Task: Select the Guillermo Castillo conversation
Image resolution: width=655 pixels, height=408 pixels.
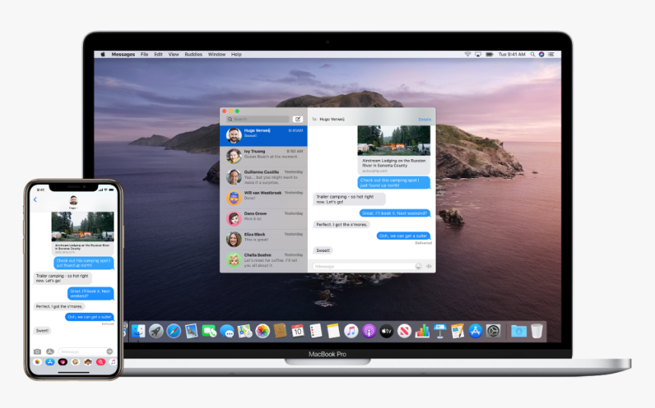Action: click(x=264, y=177)
